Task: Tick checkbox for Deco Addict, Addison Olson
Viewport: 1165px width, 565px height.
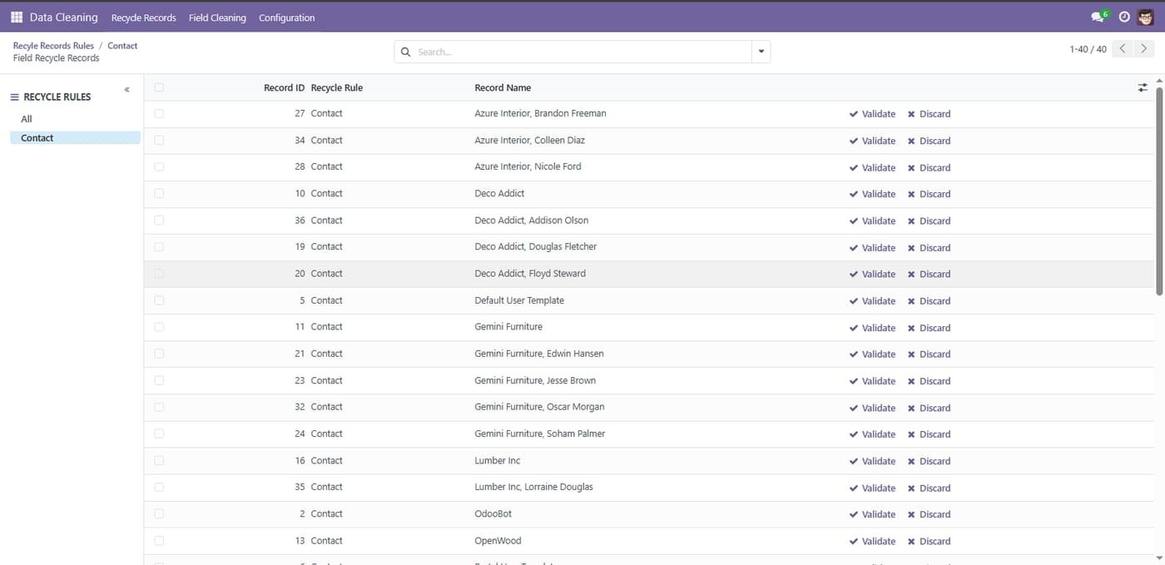Action: (159, 220)
